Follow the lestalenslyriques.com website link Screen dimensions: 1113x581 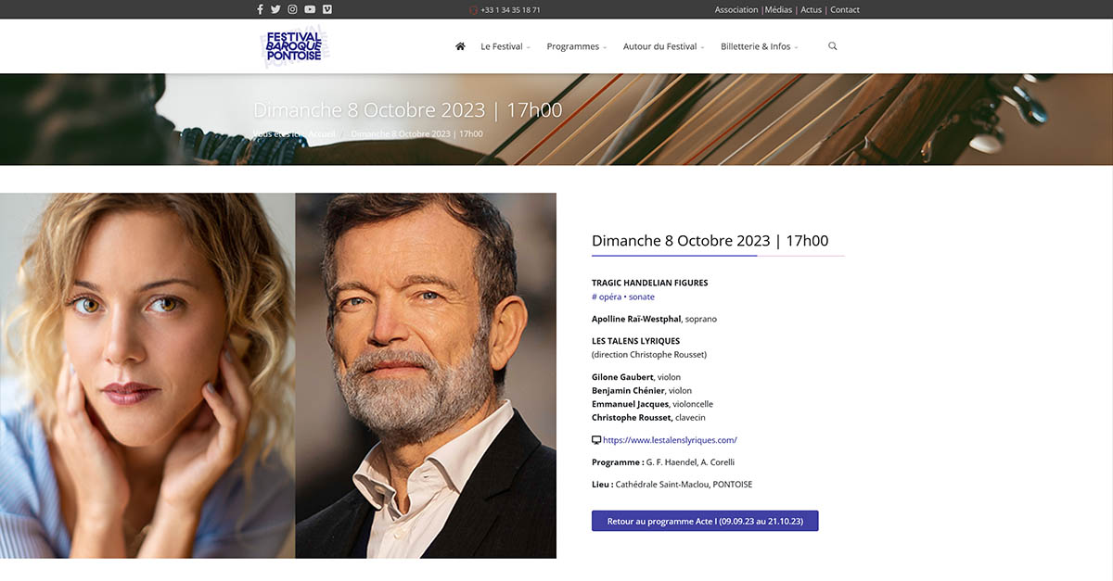click(670, 439)
